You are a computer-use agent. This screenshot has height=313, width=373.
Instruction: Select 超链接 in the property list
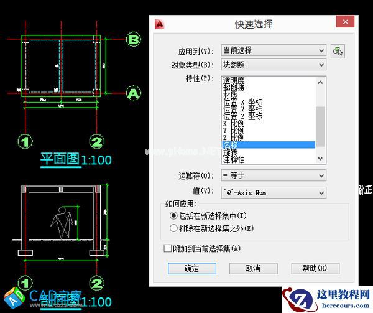pos(269,88)
